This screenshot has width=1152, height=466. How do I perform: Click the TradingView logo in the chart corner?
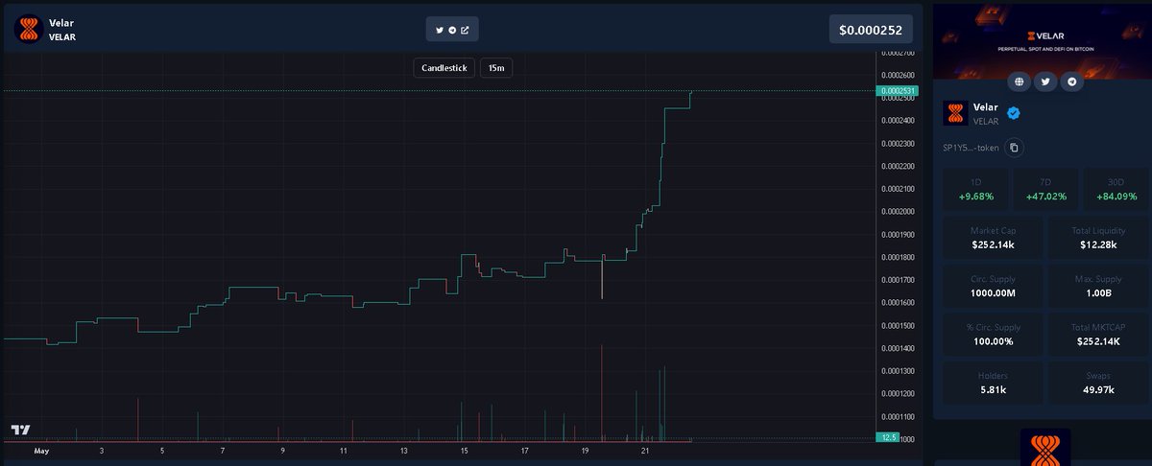[x=21, y=431]
